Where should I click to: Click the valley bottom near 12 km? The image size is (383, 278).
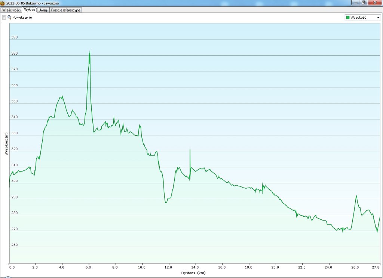tap(166, 202)
